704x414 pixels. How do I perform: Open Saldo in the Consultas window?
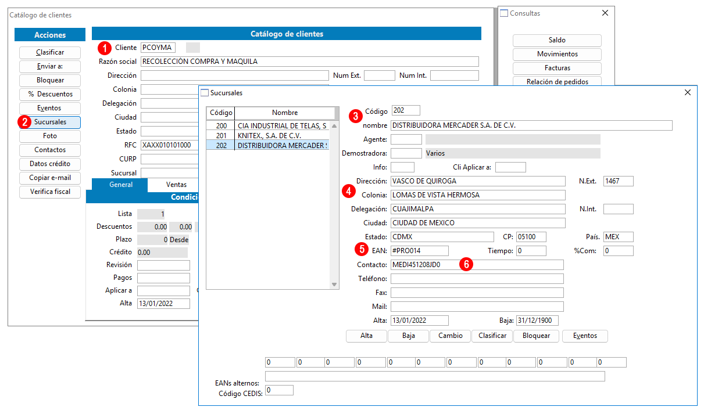557,40
